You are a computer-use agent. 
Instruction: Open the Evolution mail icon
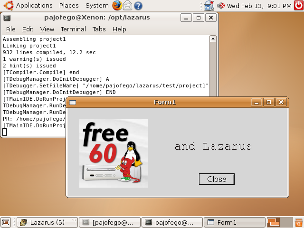click(x=127, y=6)
